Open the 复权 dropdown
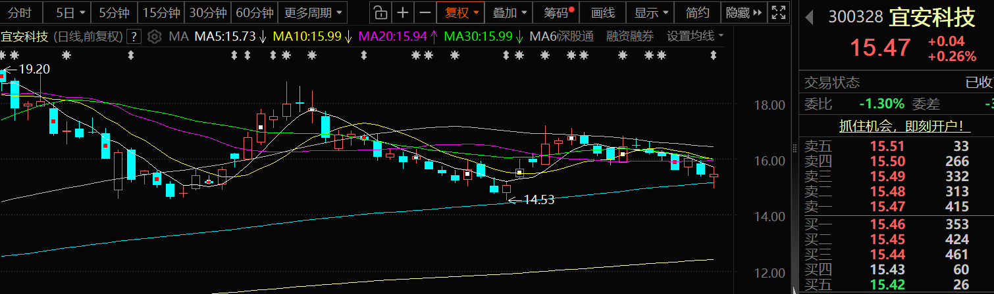The height and width of the screenshot is (294, 994). 462,12
